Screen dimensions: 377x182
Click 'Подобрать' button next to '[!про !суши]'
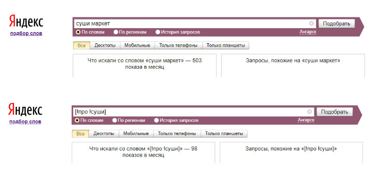[x=335, y=112]
